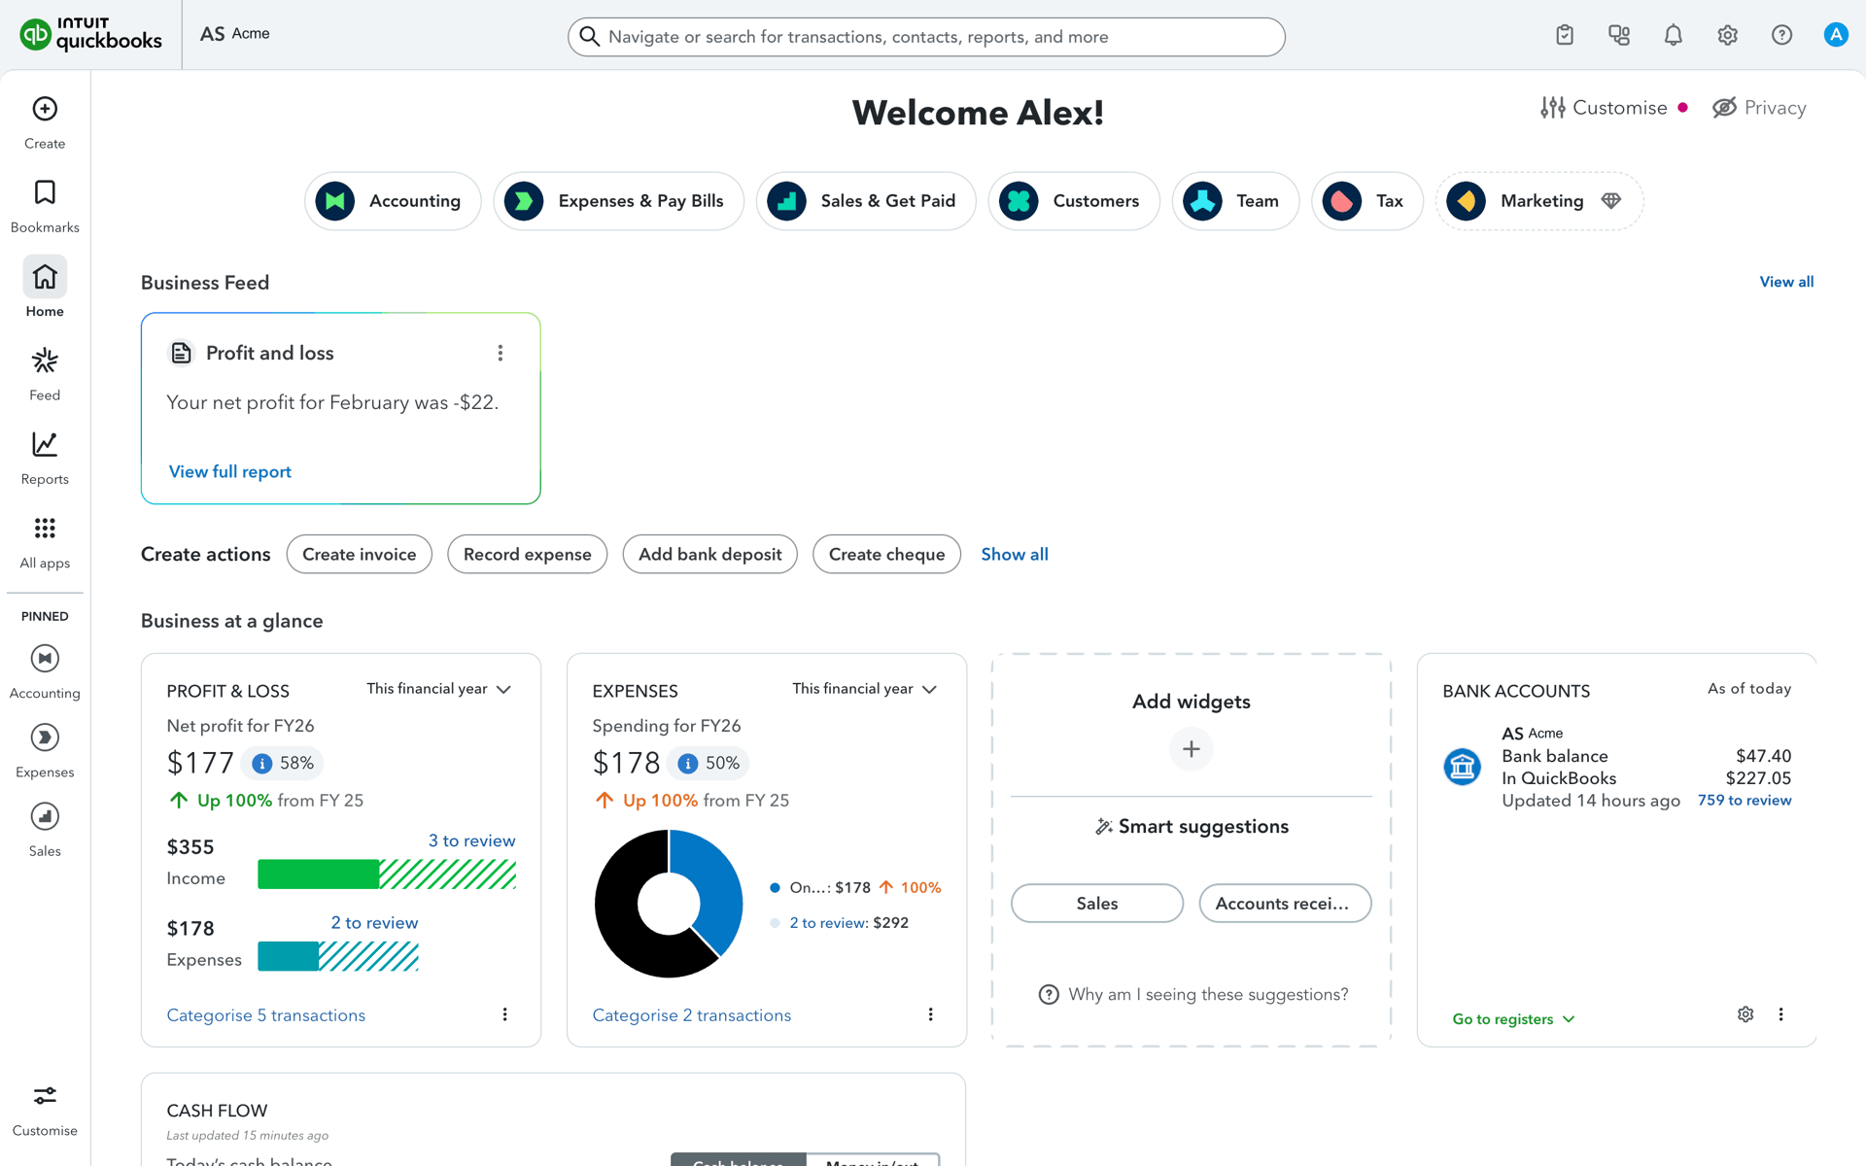The image size is (1866, 1166).
Task: Click Create invoice button
Action: coord(360,554)
